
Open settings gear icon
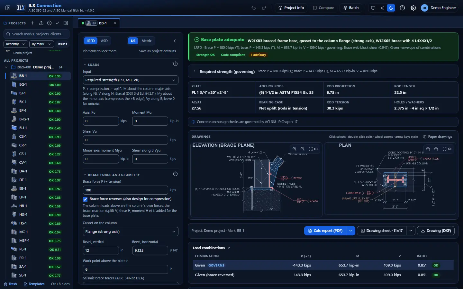[x=413, y=8]
